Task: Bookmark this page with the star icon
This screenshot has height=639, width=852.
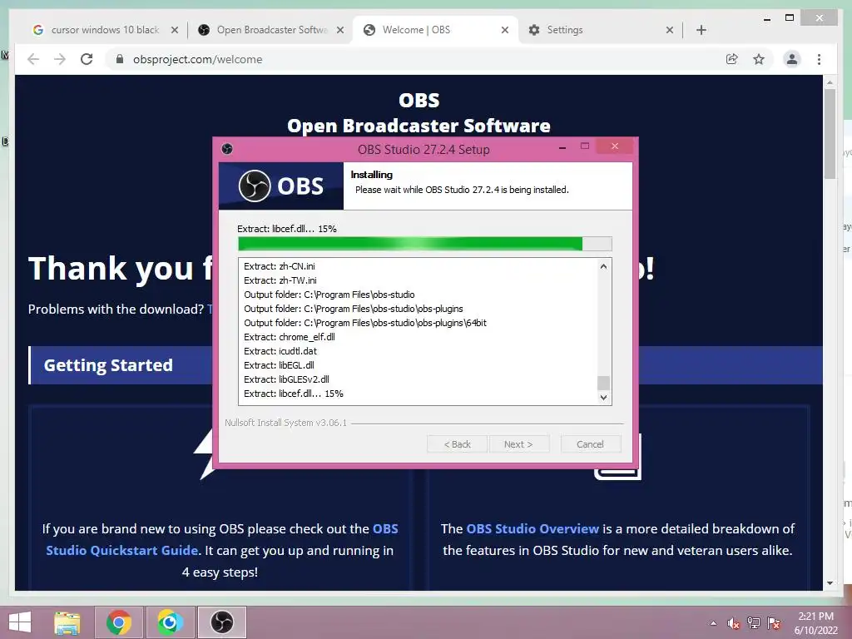Action: coord(759,59)
